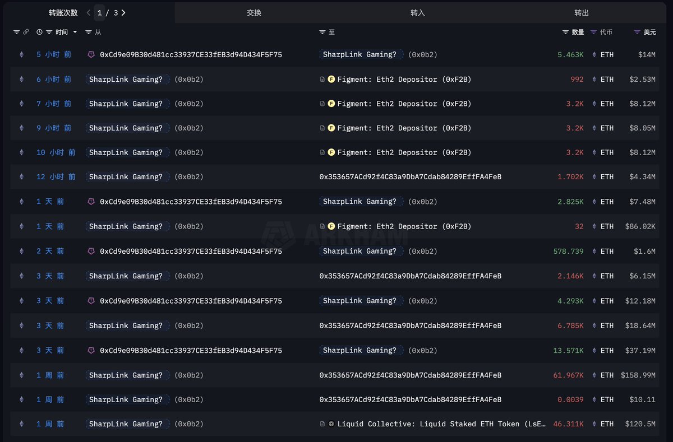The width and height of the screenshot is (673, 442).
Task: Click the amount 5.463K
Action: (x=570, y=55)
